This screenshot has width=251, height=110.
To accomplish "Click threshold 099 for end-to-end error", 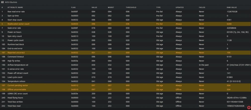I will pos(128,48).
